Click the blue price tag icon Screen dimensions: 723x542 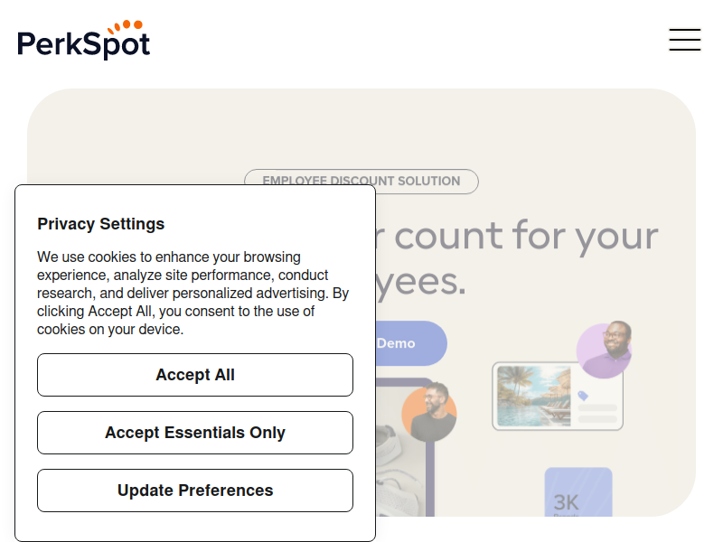pos(583,396)
